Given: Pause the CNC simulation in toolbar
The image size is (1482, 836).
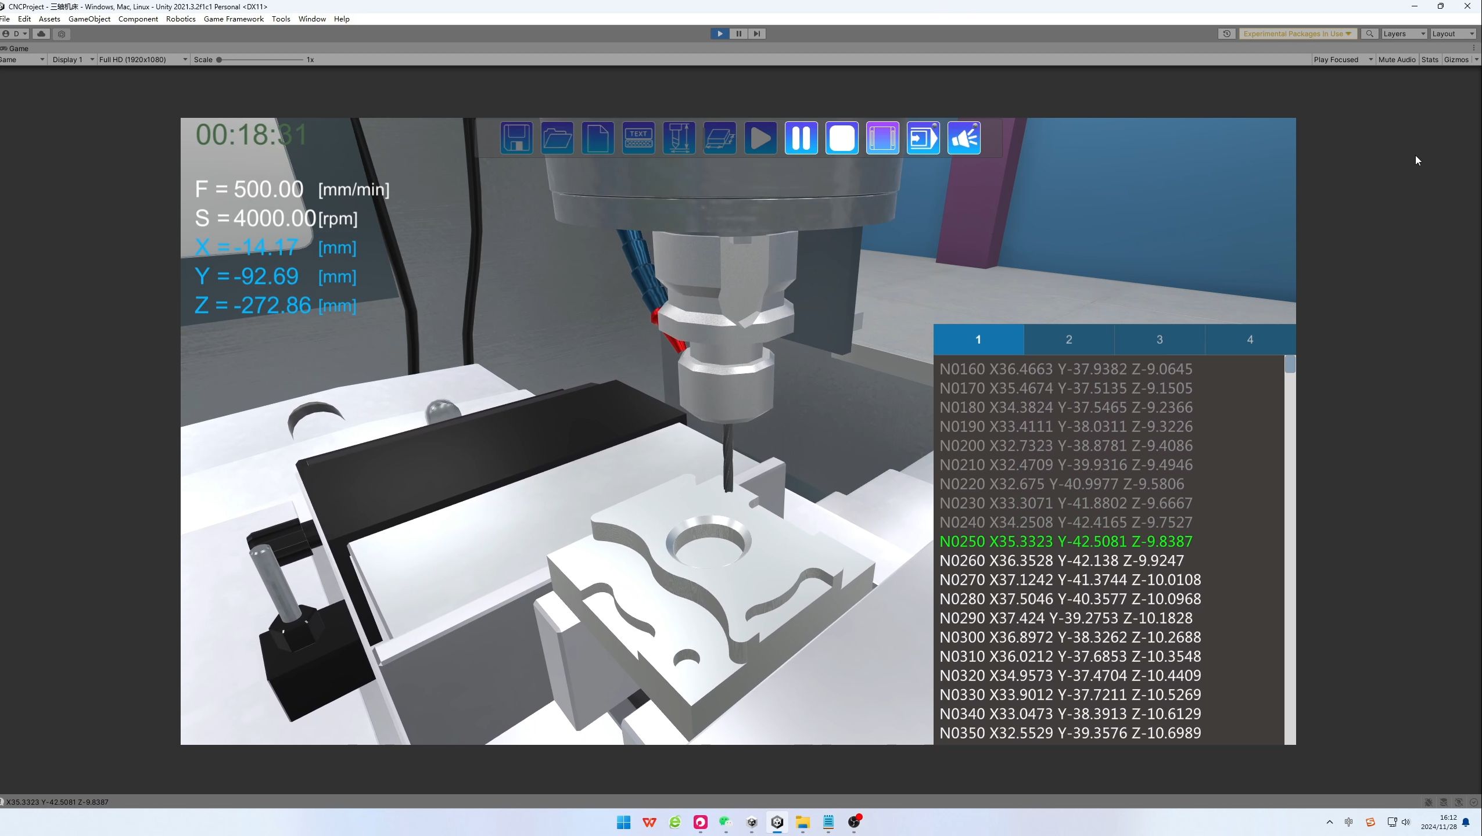Looking at the screenshot, I should tap(801, 138).
